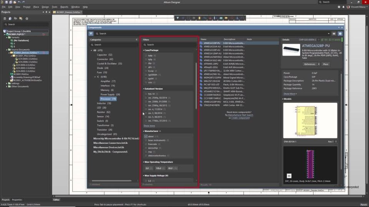This screenshot has width=369, height=207.
Task: Open the Place menu
Action: tap(36, 7)
